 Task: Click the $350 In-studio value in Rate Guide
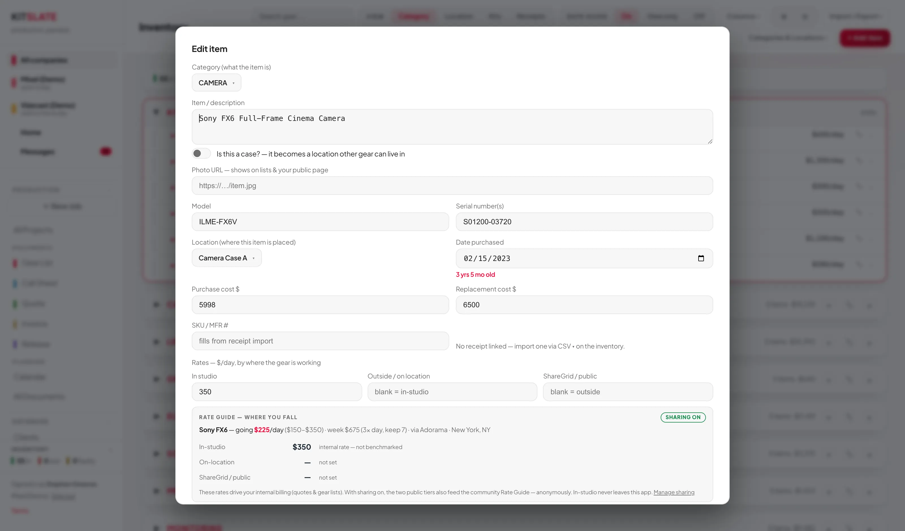[x=302, y=447]
